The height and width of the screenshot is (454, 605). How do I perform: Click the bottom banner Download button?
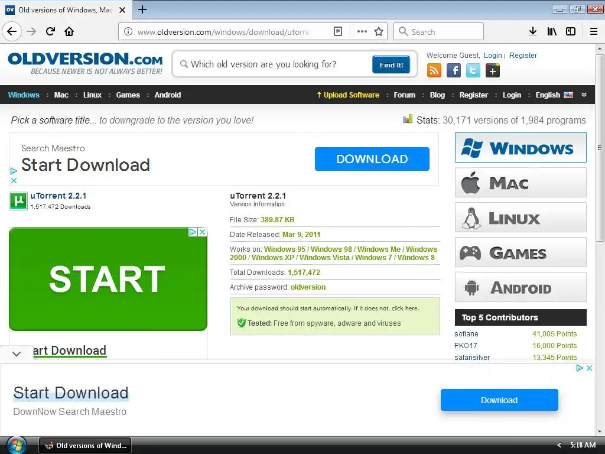499,400
